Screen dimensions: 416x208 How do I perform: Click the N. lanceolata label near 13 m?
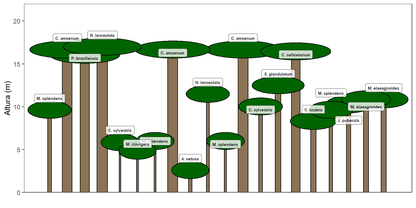208,83
